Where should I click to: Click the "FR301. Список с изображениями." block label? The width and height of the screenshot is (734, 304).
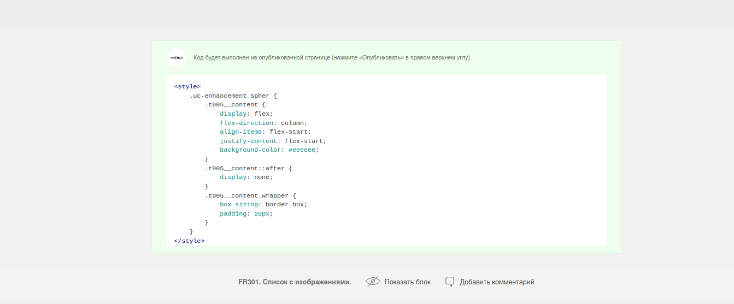tap(295, 282)
